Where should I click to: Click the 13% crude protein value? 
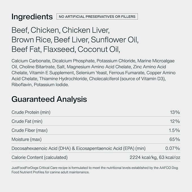175,112
